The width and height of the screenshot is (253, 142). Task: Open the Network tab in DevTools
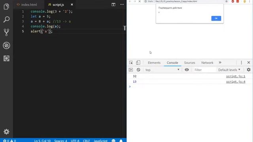[x=207, y=63]
